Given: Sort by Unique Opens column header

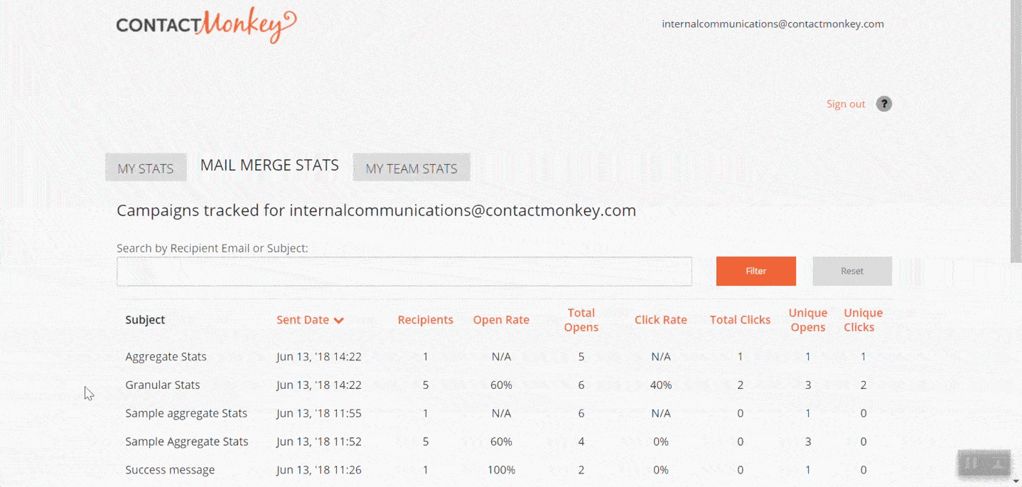Looking at the screenshot, I should 808,320.
